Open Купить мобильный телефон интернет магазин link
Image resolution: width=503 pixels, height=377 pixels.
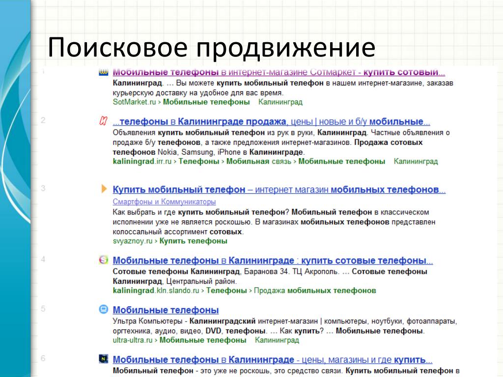point(279,190)
